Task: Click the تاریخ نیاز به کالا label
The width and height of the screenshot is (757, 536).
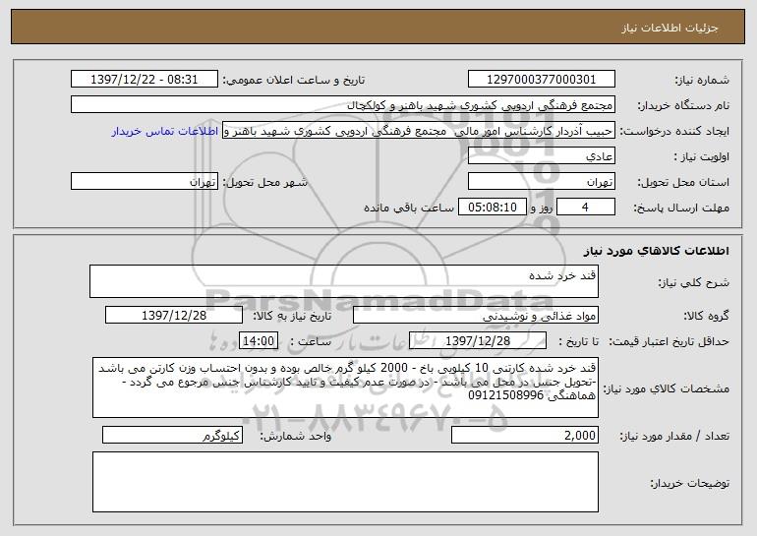Action: click(292, 316)
